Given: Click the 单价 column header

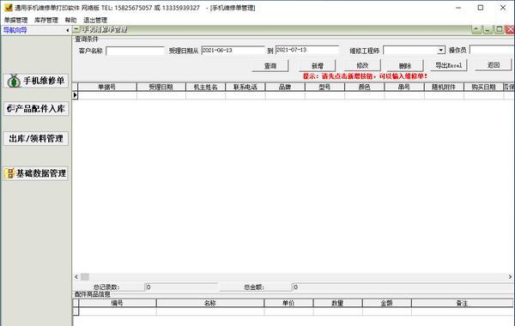Looking at the screenshot, I should (x=288, y=303).
